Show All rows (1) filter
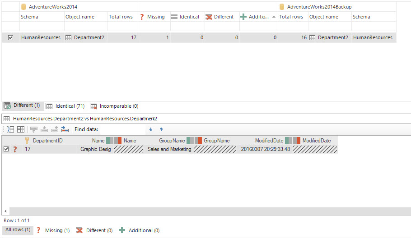The image size is (411, 238). point(18,229)
